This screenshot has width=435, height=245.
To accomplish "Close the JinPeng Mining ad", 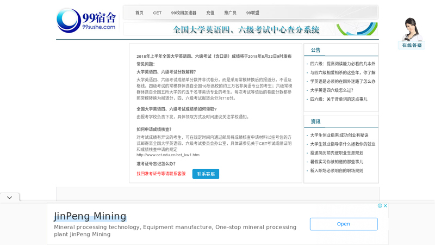I will [x=386, y=206].
